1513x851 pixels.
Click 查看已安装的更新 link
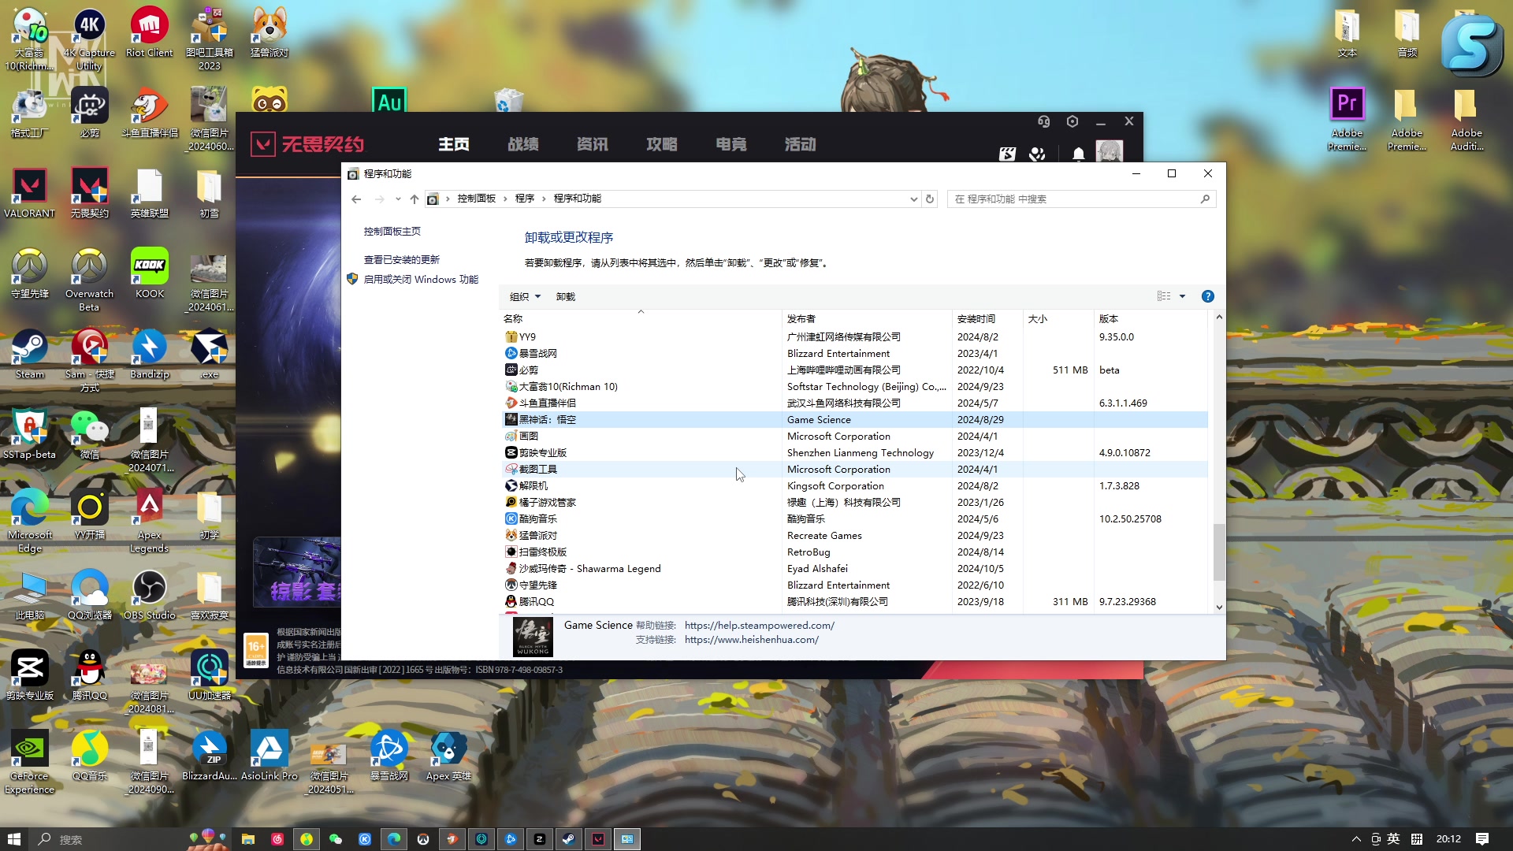pos(401,259)
